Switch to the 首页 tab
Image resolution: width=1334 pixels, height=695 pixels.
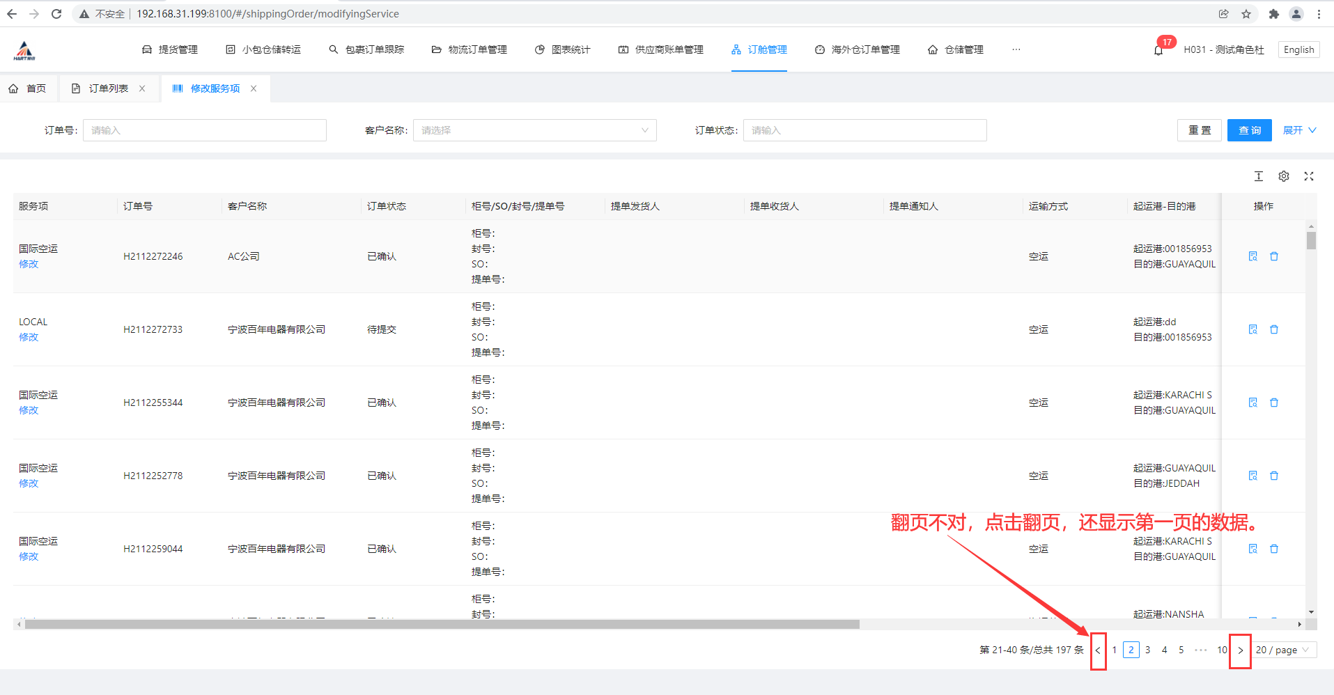click(28, 88)
